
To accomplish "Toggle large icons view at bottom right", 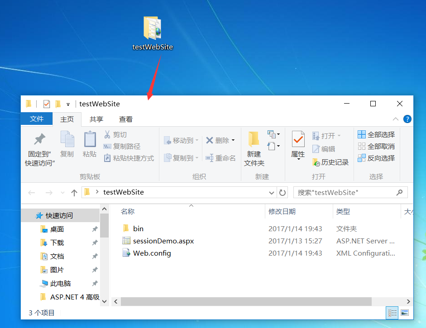I will point(404,313).
